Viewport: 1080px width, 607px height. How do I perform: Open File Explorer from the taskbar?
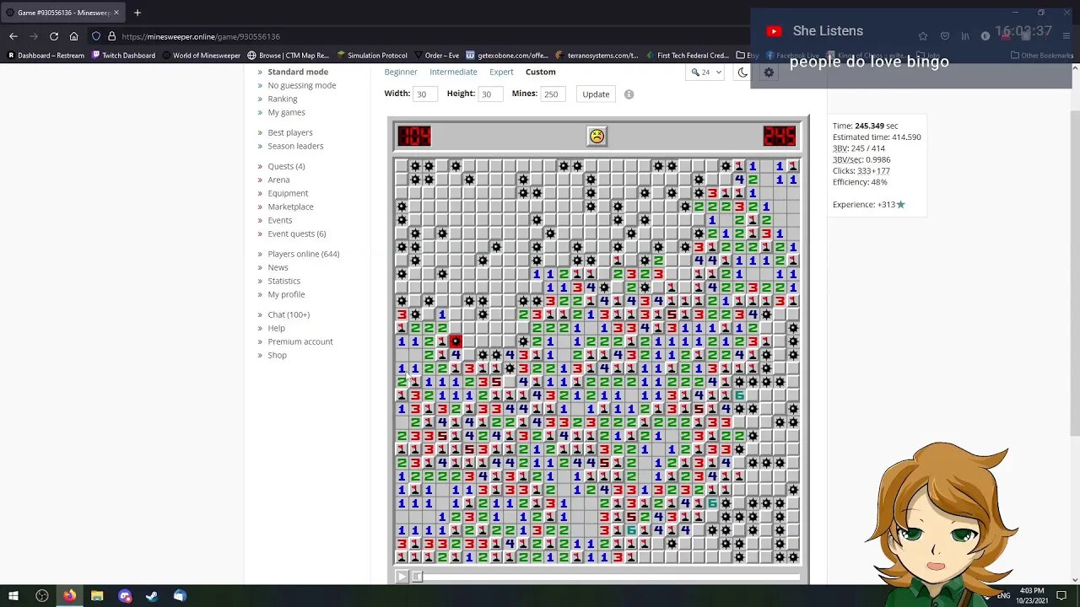(97, 596)
